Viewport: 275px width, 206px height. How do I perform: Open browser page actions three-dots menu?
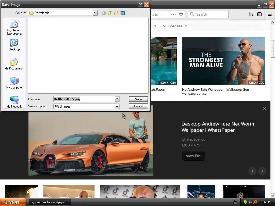(x=173, y=14)
